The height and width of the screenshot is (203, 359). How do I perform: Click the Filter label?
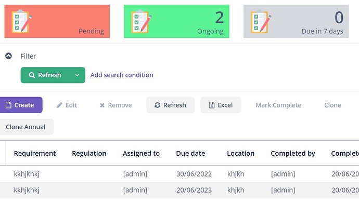click(28, 56)
